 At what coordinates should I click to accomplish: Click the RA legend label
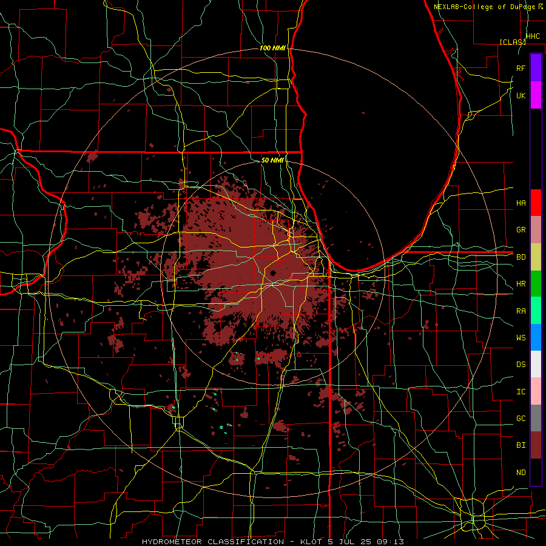[521, 311]
